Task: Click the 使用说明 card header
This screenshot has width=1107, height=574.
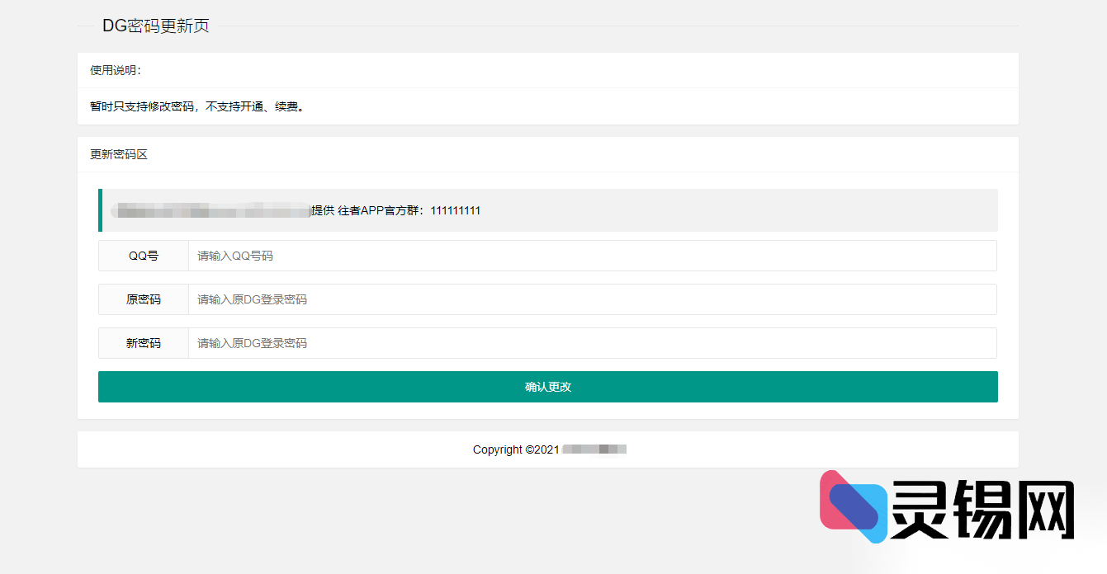Action: 116,70
